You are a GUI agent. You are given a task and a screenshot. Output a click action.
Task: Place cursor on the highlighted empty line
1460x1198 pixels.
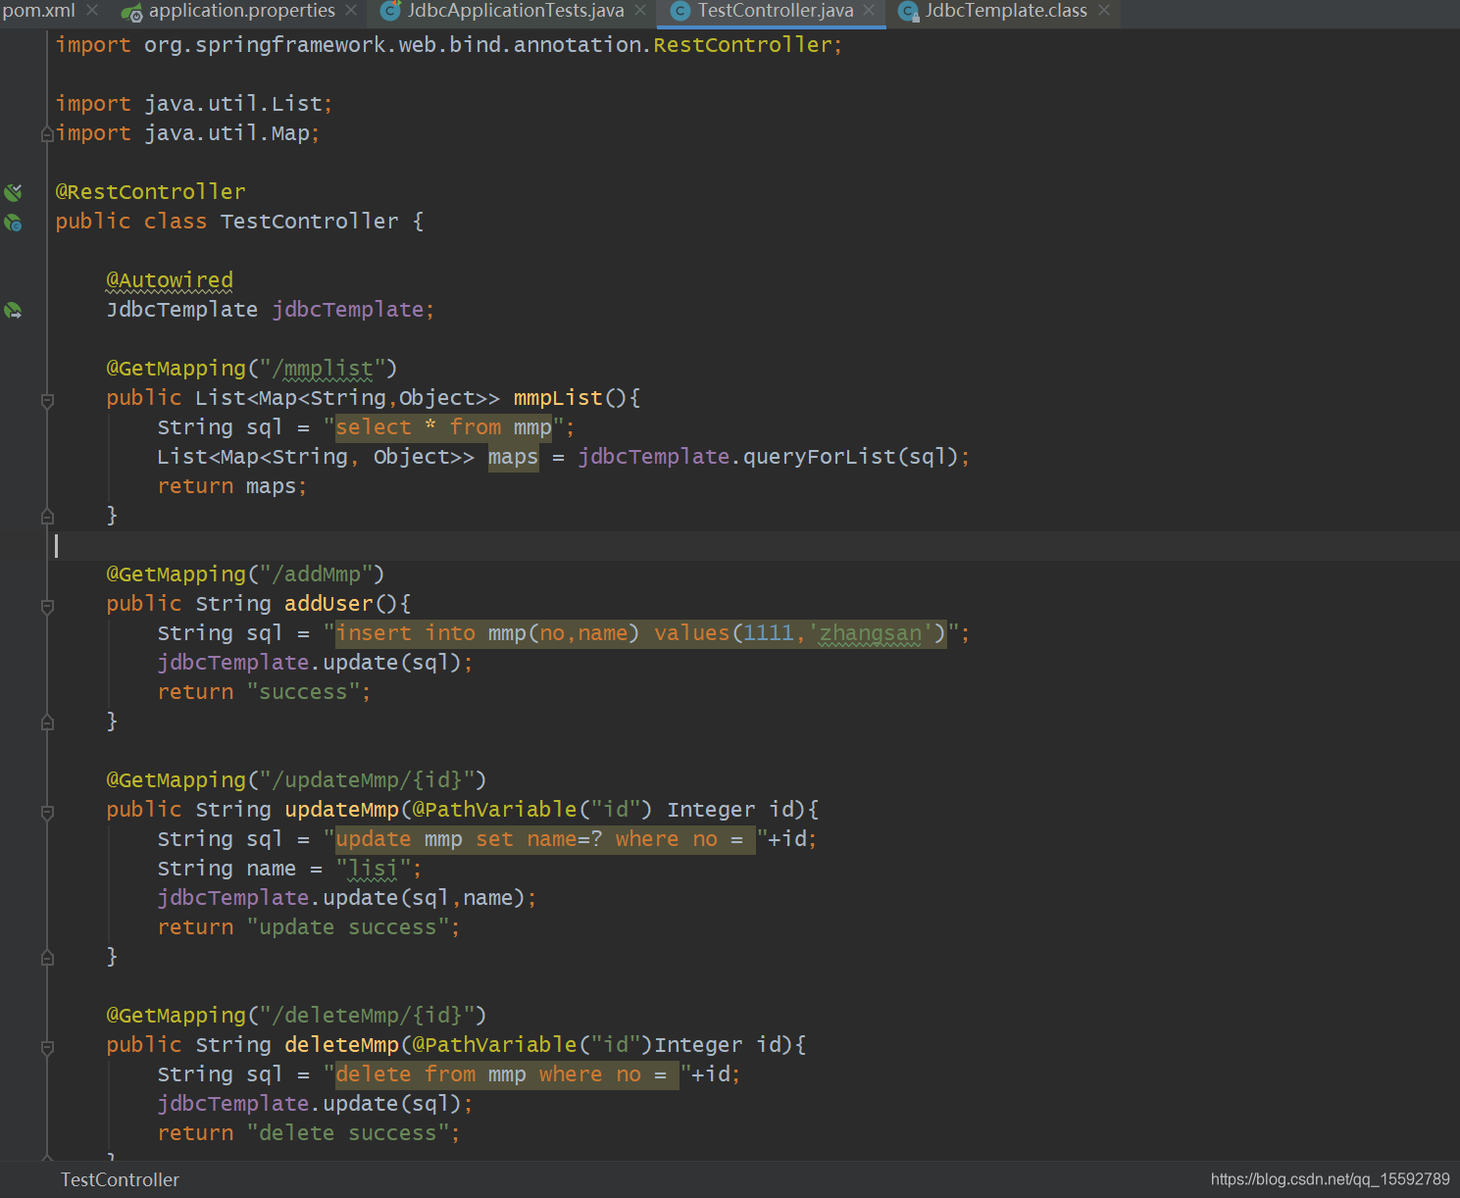[x=755, y=546]
